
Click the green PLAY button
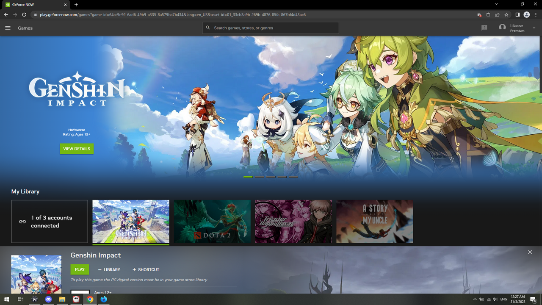[80, 269]
